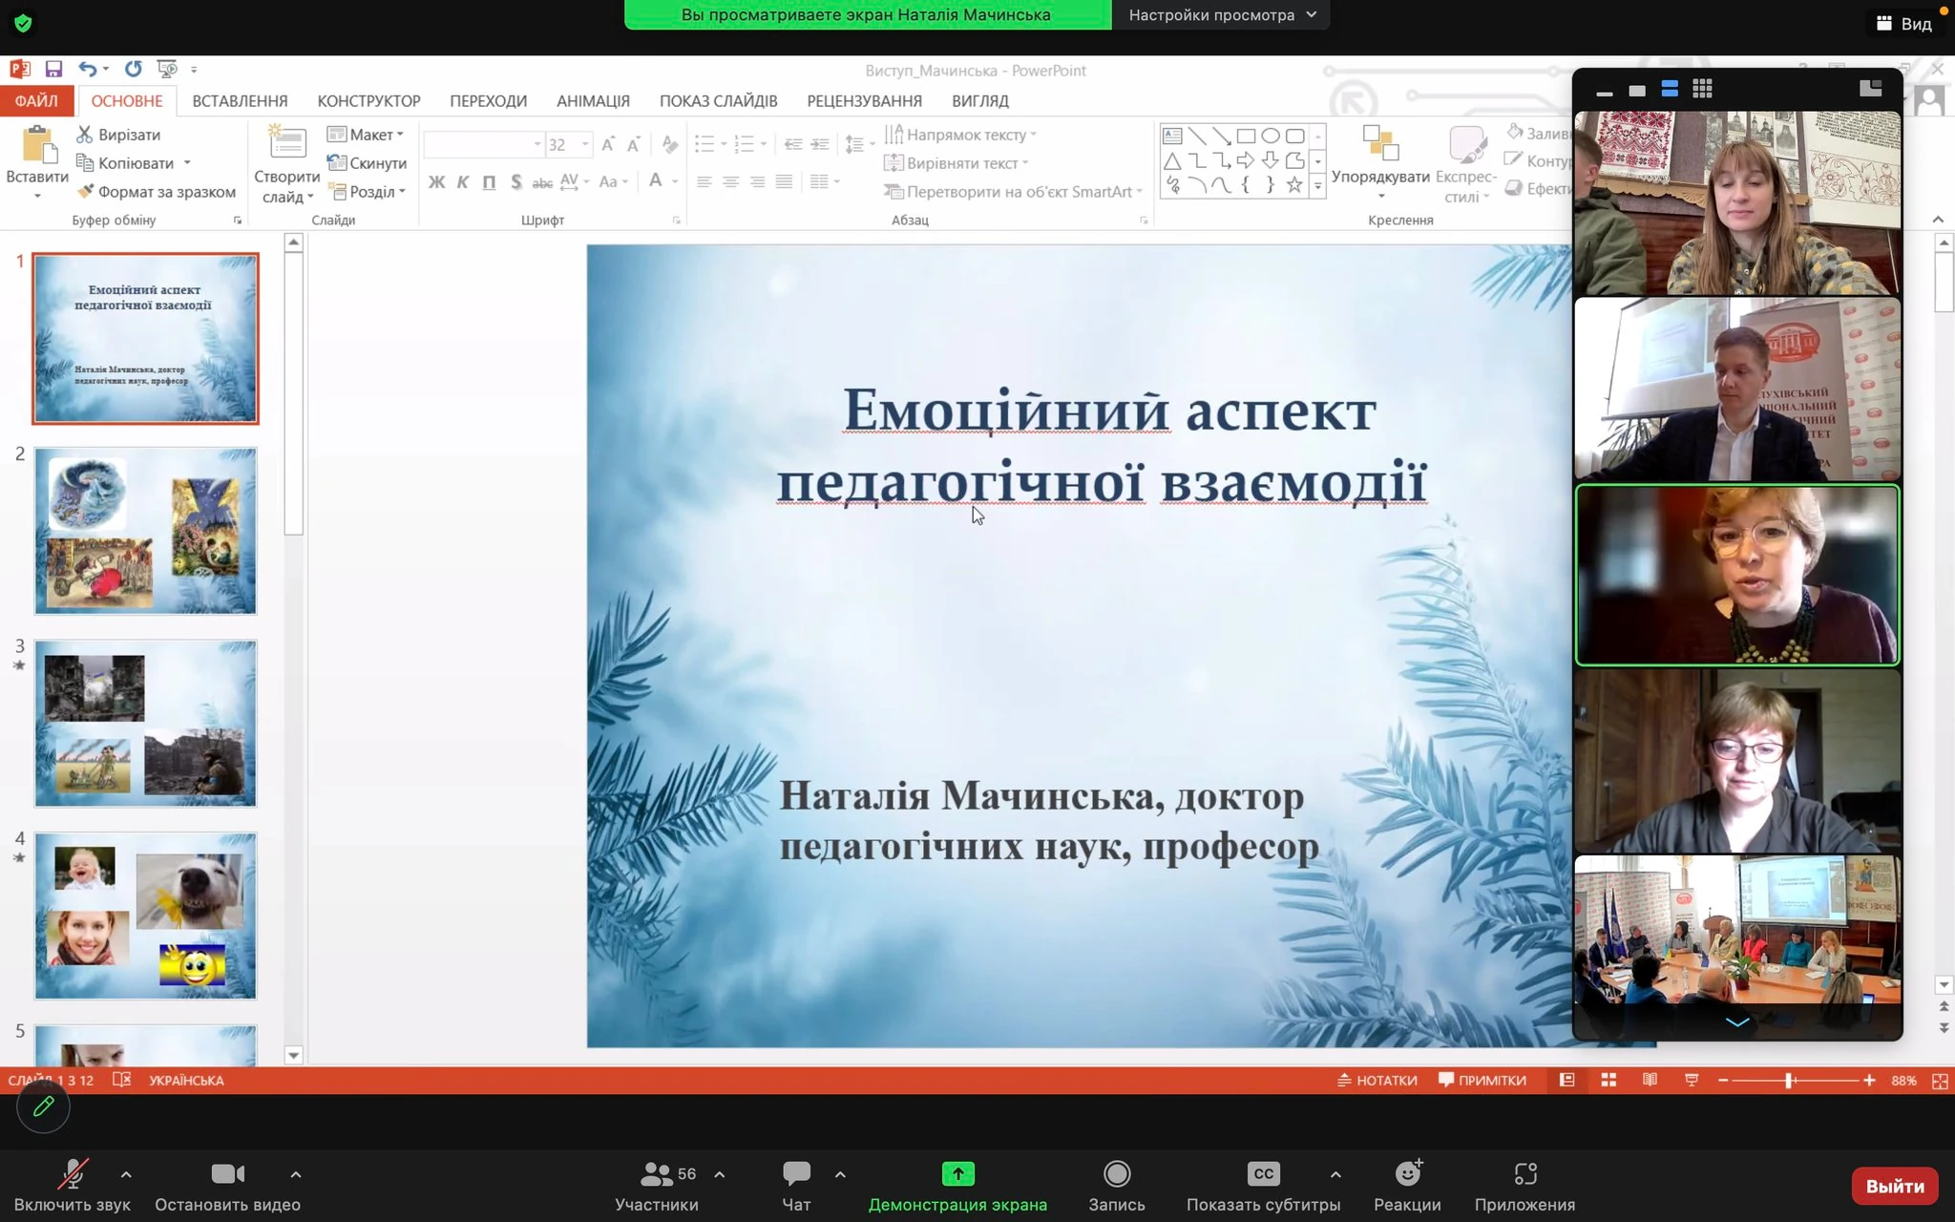Select the rectangle shape in shapes gallery
Image resolution: width=1955 pixels, height=1222 pixels.
[x=1246, y=136]
